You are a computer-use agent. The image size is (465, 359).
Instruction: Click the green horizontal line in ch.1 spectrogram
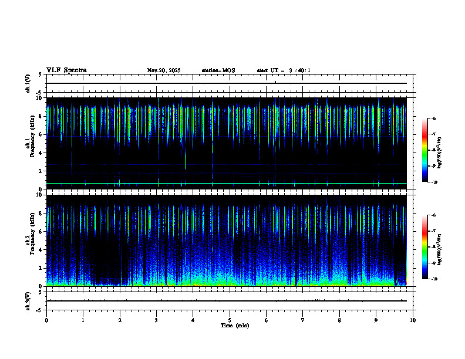226,184
